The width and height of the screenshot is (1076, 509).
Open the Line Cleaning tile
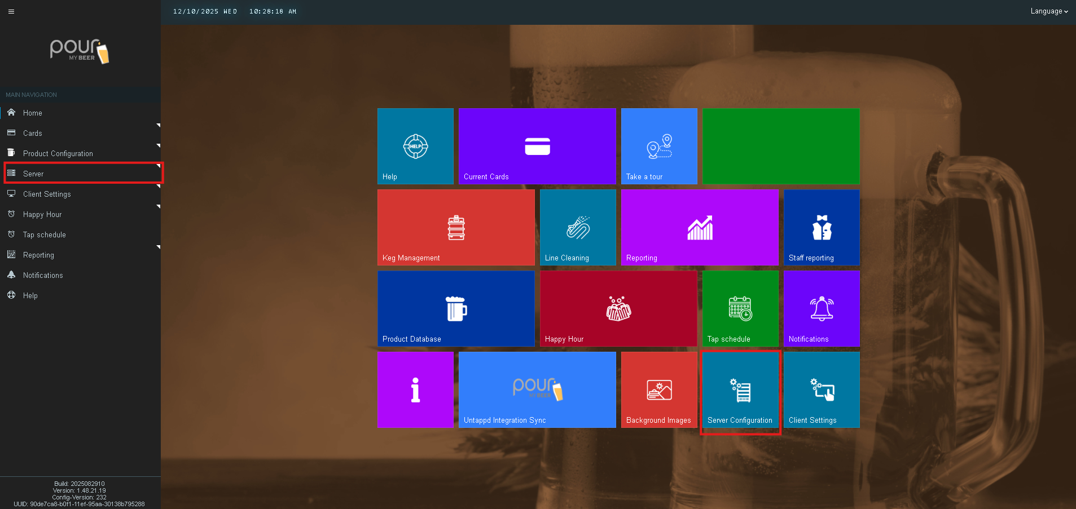577,228
